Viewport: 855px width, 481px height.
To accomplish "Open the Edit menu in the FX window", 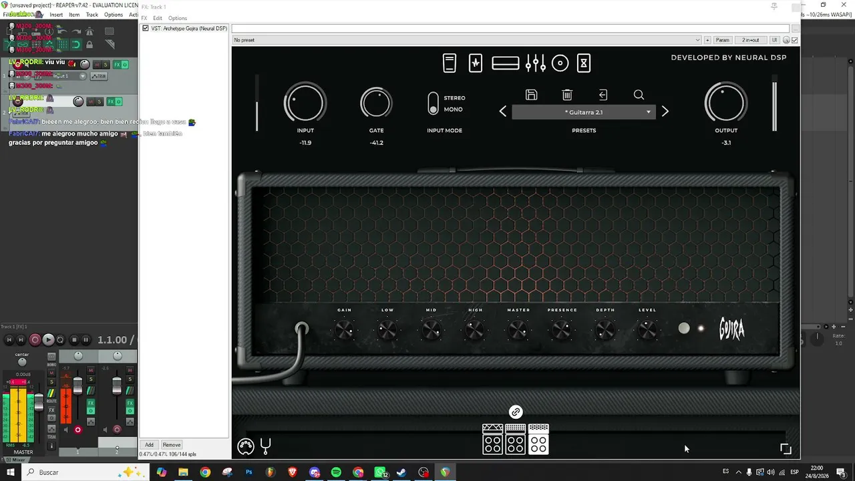I will click(158, 18).
